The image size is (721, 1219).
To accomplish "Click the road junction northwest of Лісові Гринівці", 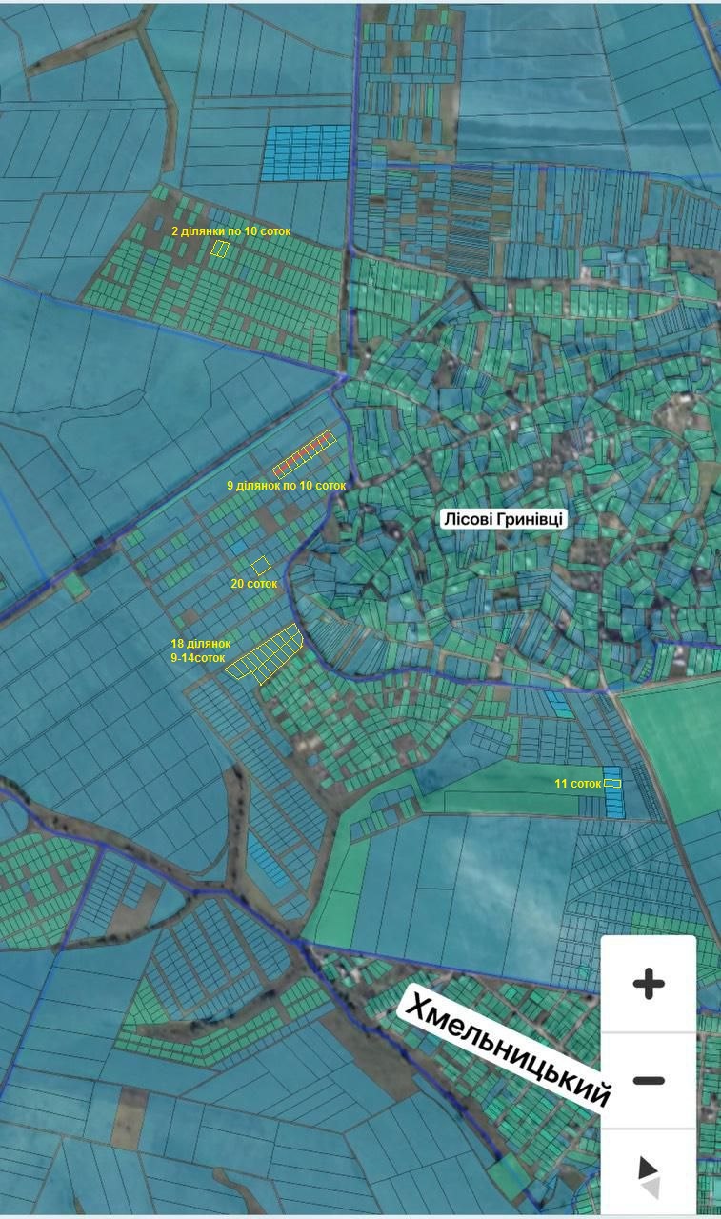I will [x=344, y=378].
